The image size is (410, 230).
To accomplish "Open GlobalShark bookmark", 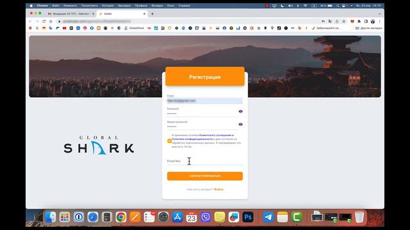I will click(135, 28).
